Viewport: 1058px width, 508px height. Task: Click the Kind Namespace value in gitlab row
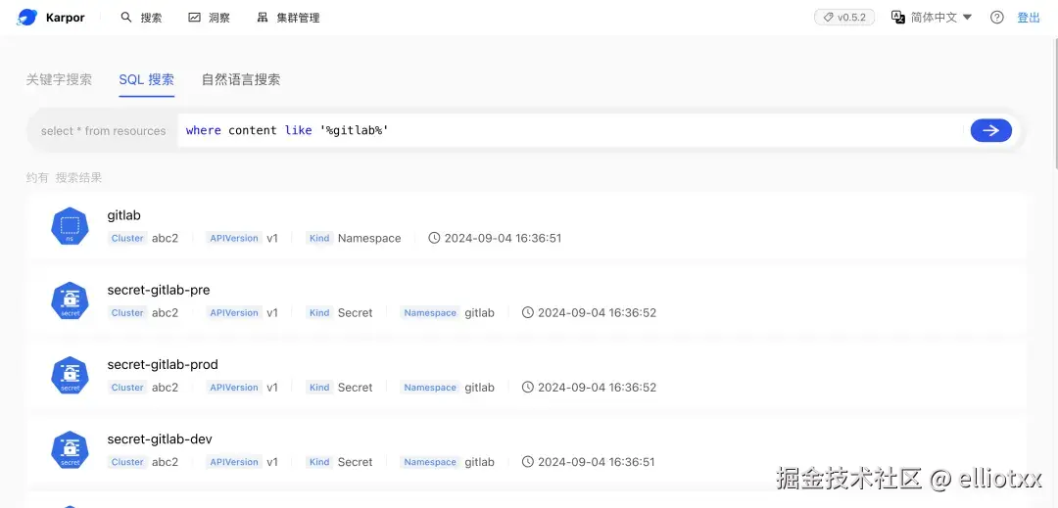369,238
